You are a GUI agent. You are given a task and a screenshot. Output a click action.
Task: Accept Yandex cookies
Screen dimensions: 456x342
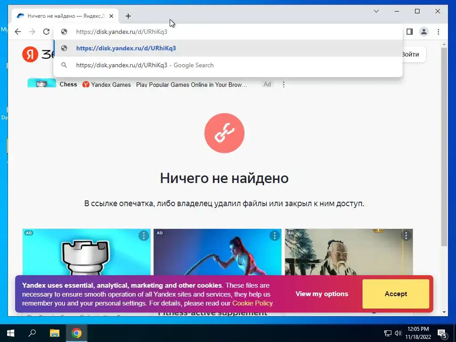coord(396,294)
